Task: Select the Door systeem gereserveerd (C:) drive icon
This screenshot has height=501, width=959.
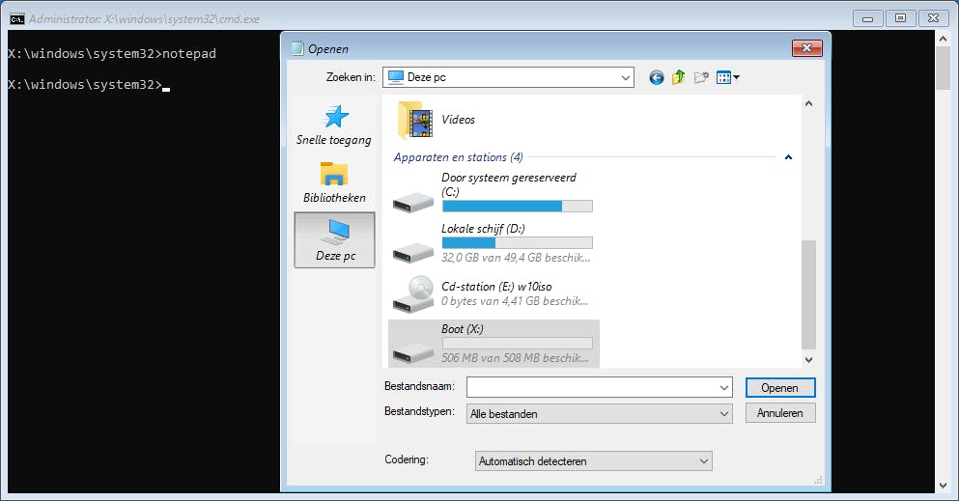Action: tap(412, 202)
